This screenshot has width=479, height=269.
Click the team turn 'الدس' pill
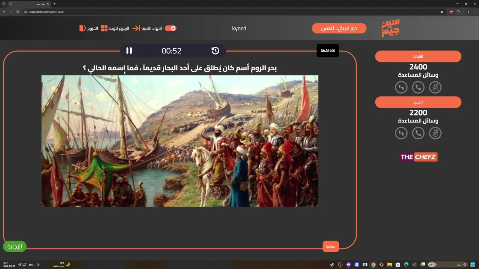click(339, 28)
